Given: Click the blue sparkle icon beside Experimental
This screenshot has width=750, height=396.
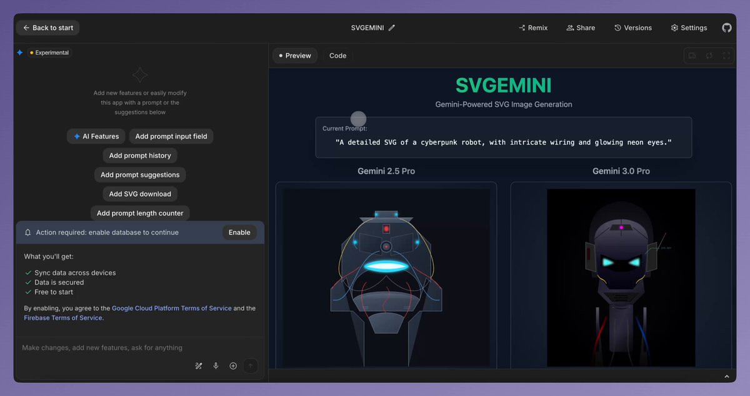Looking at the screenshot, I should coord(20,52).
